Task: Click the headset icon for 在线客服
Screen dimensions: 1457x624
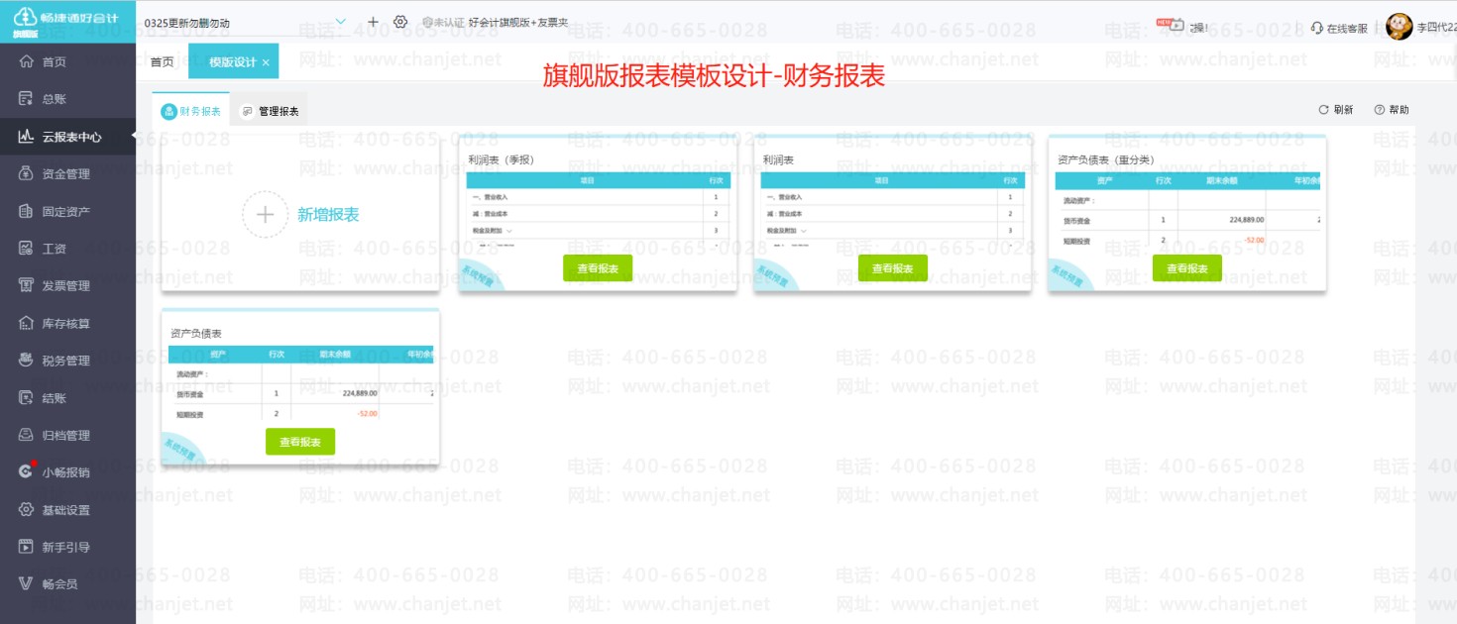Action: [1317, 28]
